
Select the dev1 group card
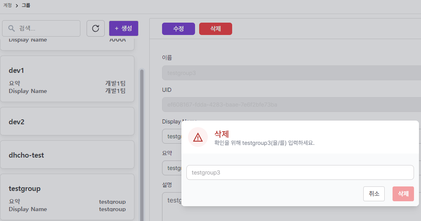[67, 79]
